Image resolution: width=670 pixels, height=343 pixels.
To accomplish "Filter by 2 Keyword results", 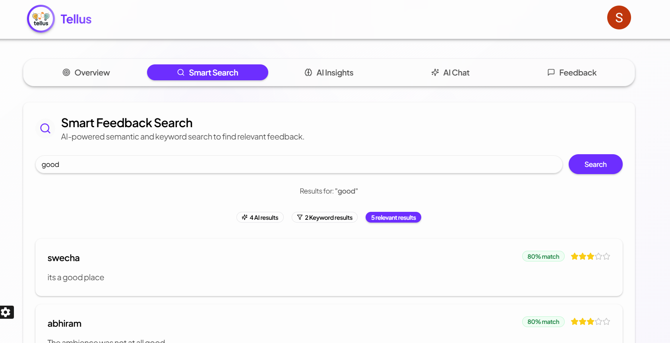I will point(325,217).
